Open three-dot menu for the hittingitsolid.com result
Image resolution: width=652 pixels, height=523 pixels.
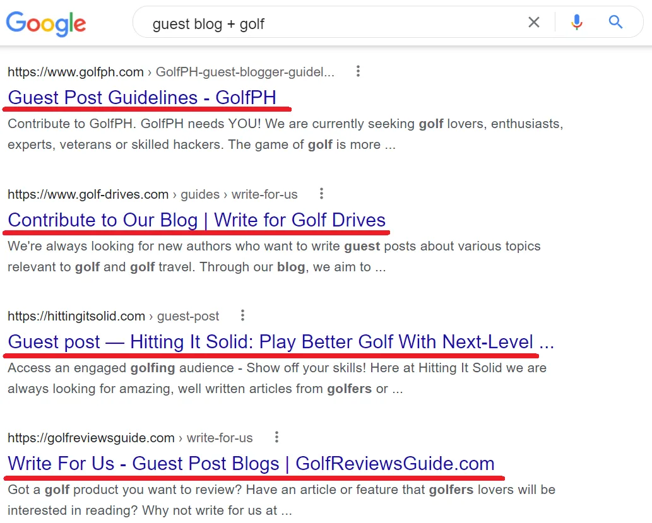coord(243,315)
